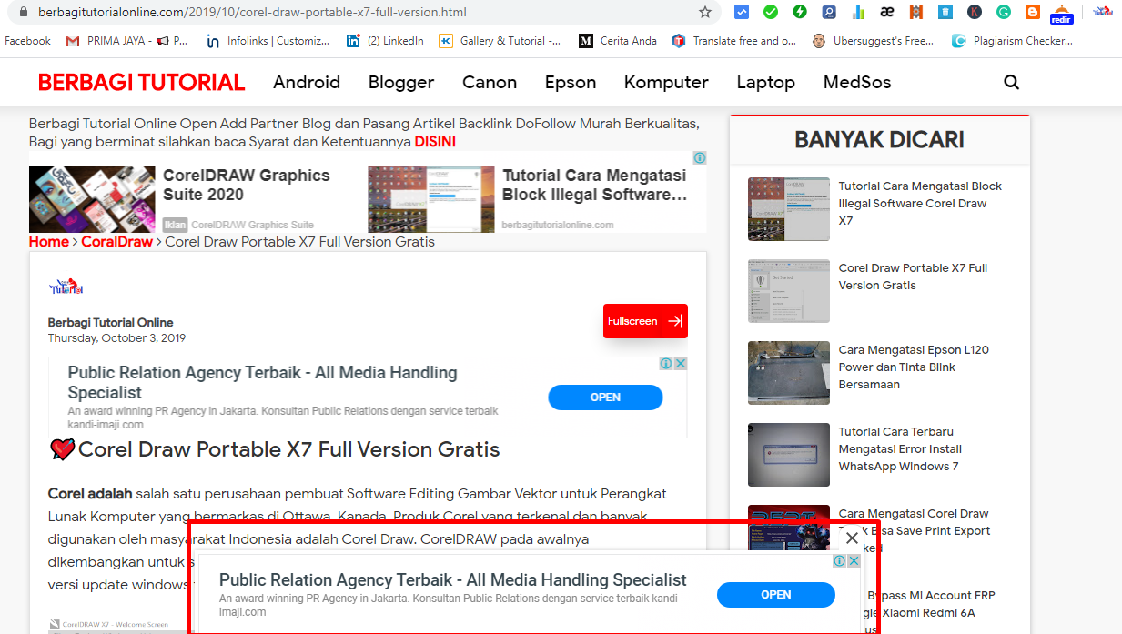Click OPEN on the in-article PR ad
The height and width of the screenshot is (634, 1122).
[x=605, y=398]
